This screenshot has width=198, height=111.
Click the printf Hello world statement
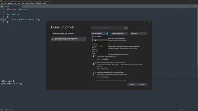pyautogui.click(x=26, y=19)
